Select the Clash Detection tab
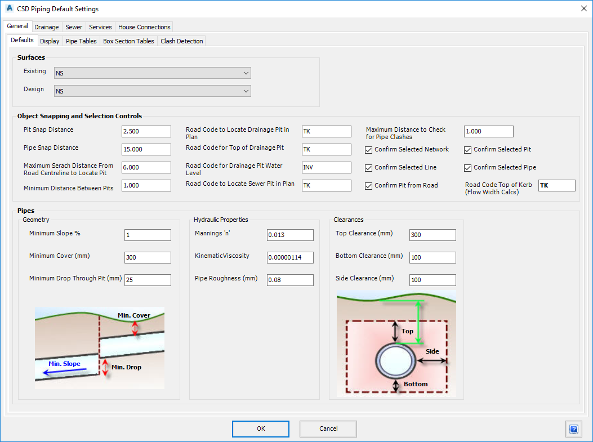The height and width of the screenshot is (442, 593). click(181, 41)
